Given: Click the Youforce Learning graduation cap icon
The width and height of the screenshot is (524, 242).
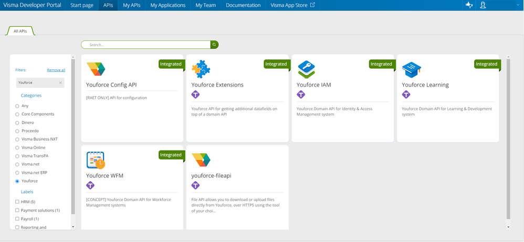Looking at the screenshot, I should coord(412,69).
